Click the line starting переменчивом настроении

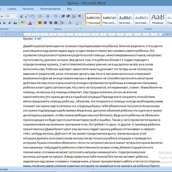91,124
